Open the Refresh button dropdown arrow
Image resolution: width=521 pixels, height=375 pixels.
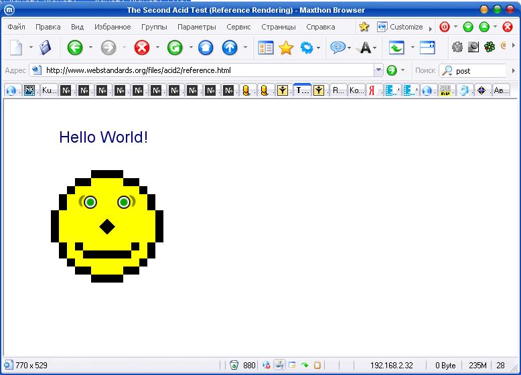coord(191,48)
